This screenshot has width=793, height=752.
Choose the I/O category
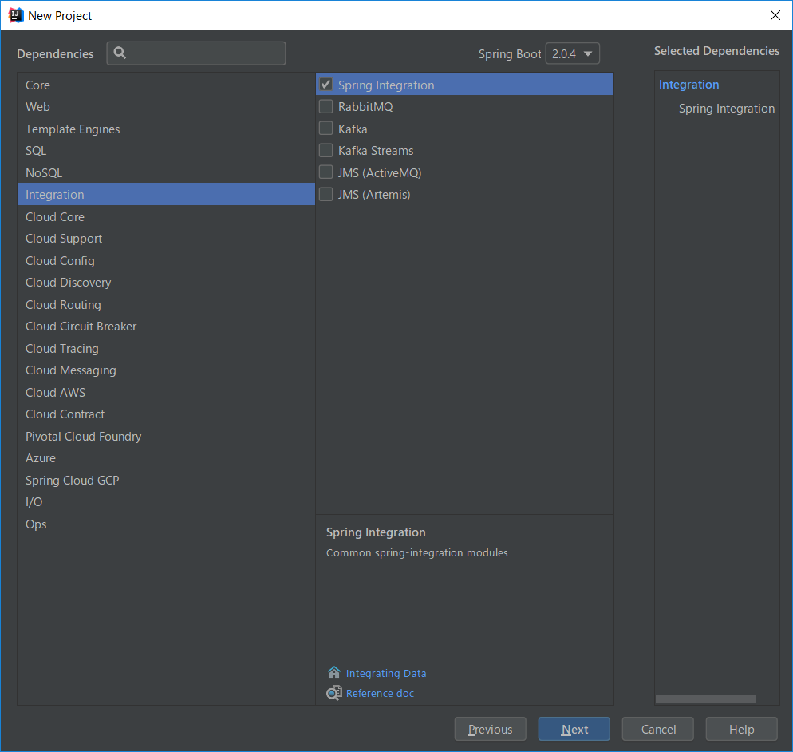(x=167, y=502)
